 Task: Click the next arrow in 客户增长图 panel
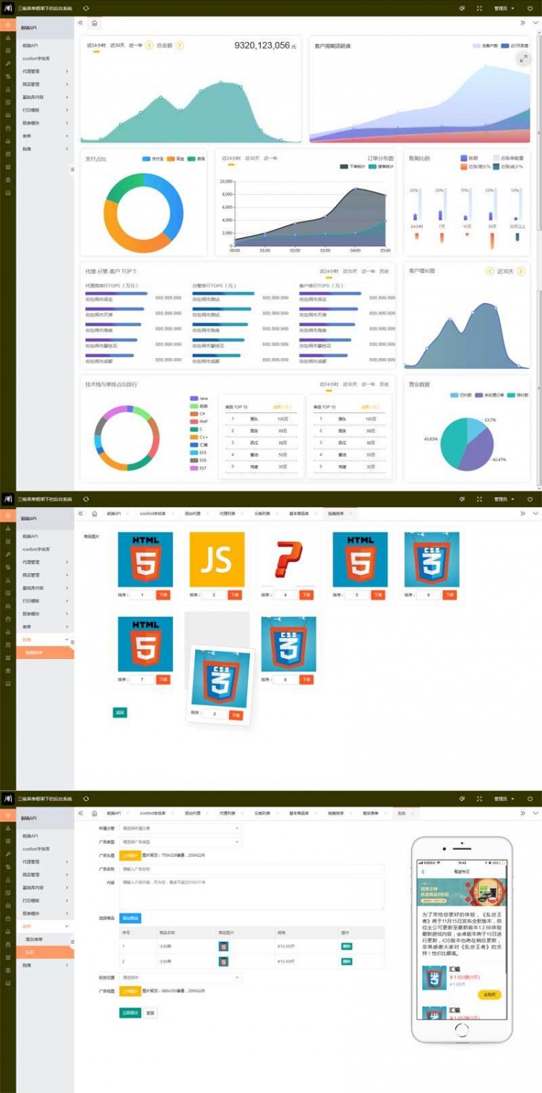[521, 271]
